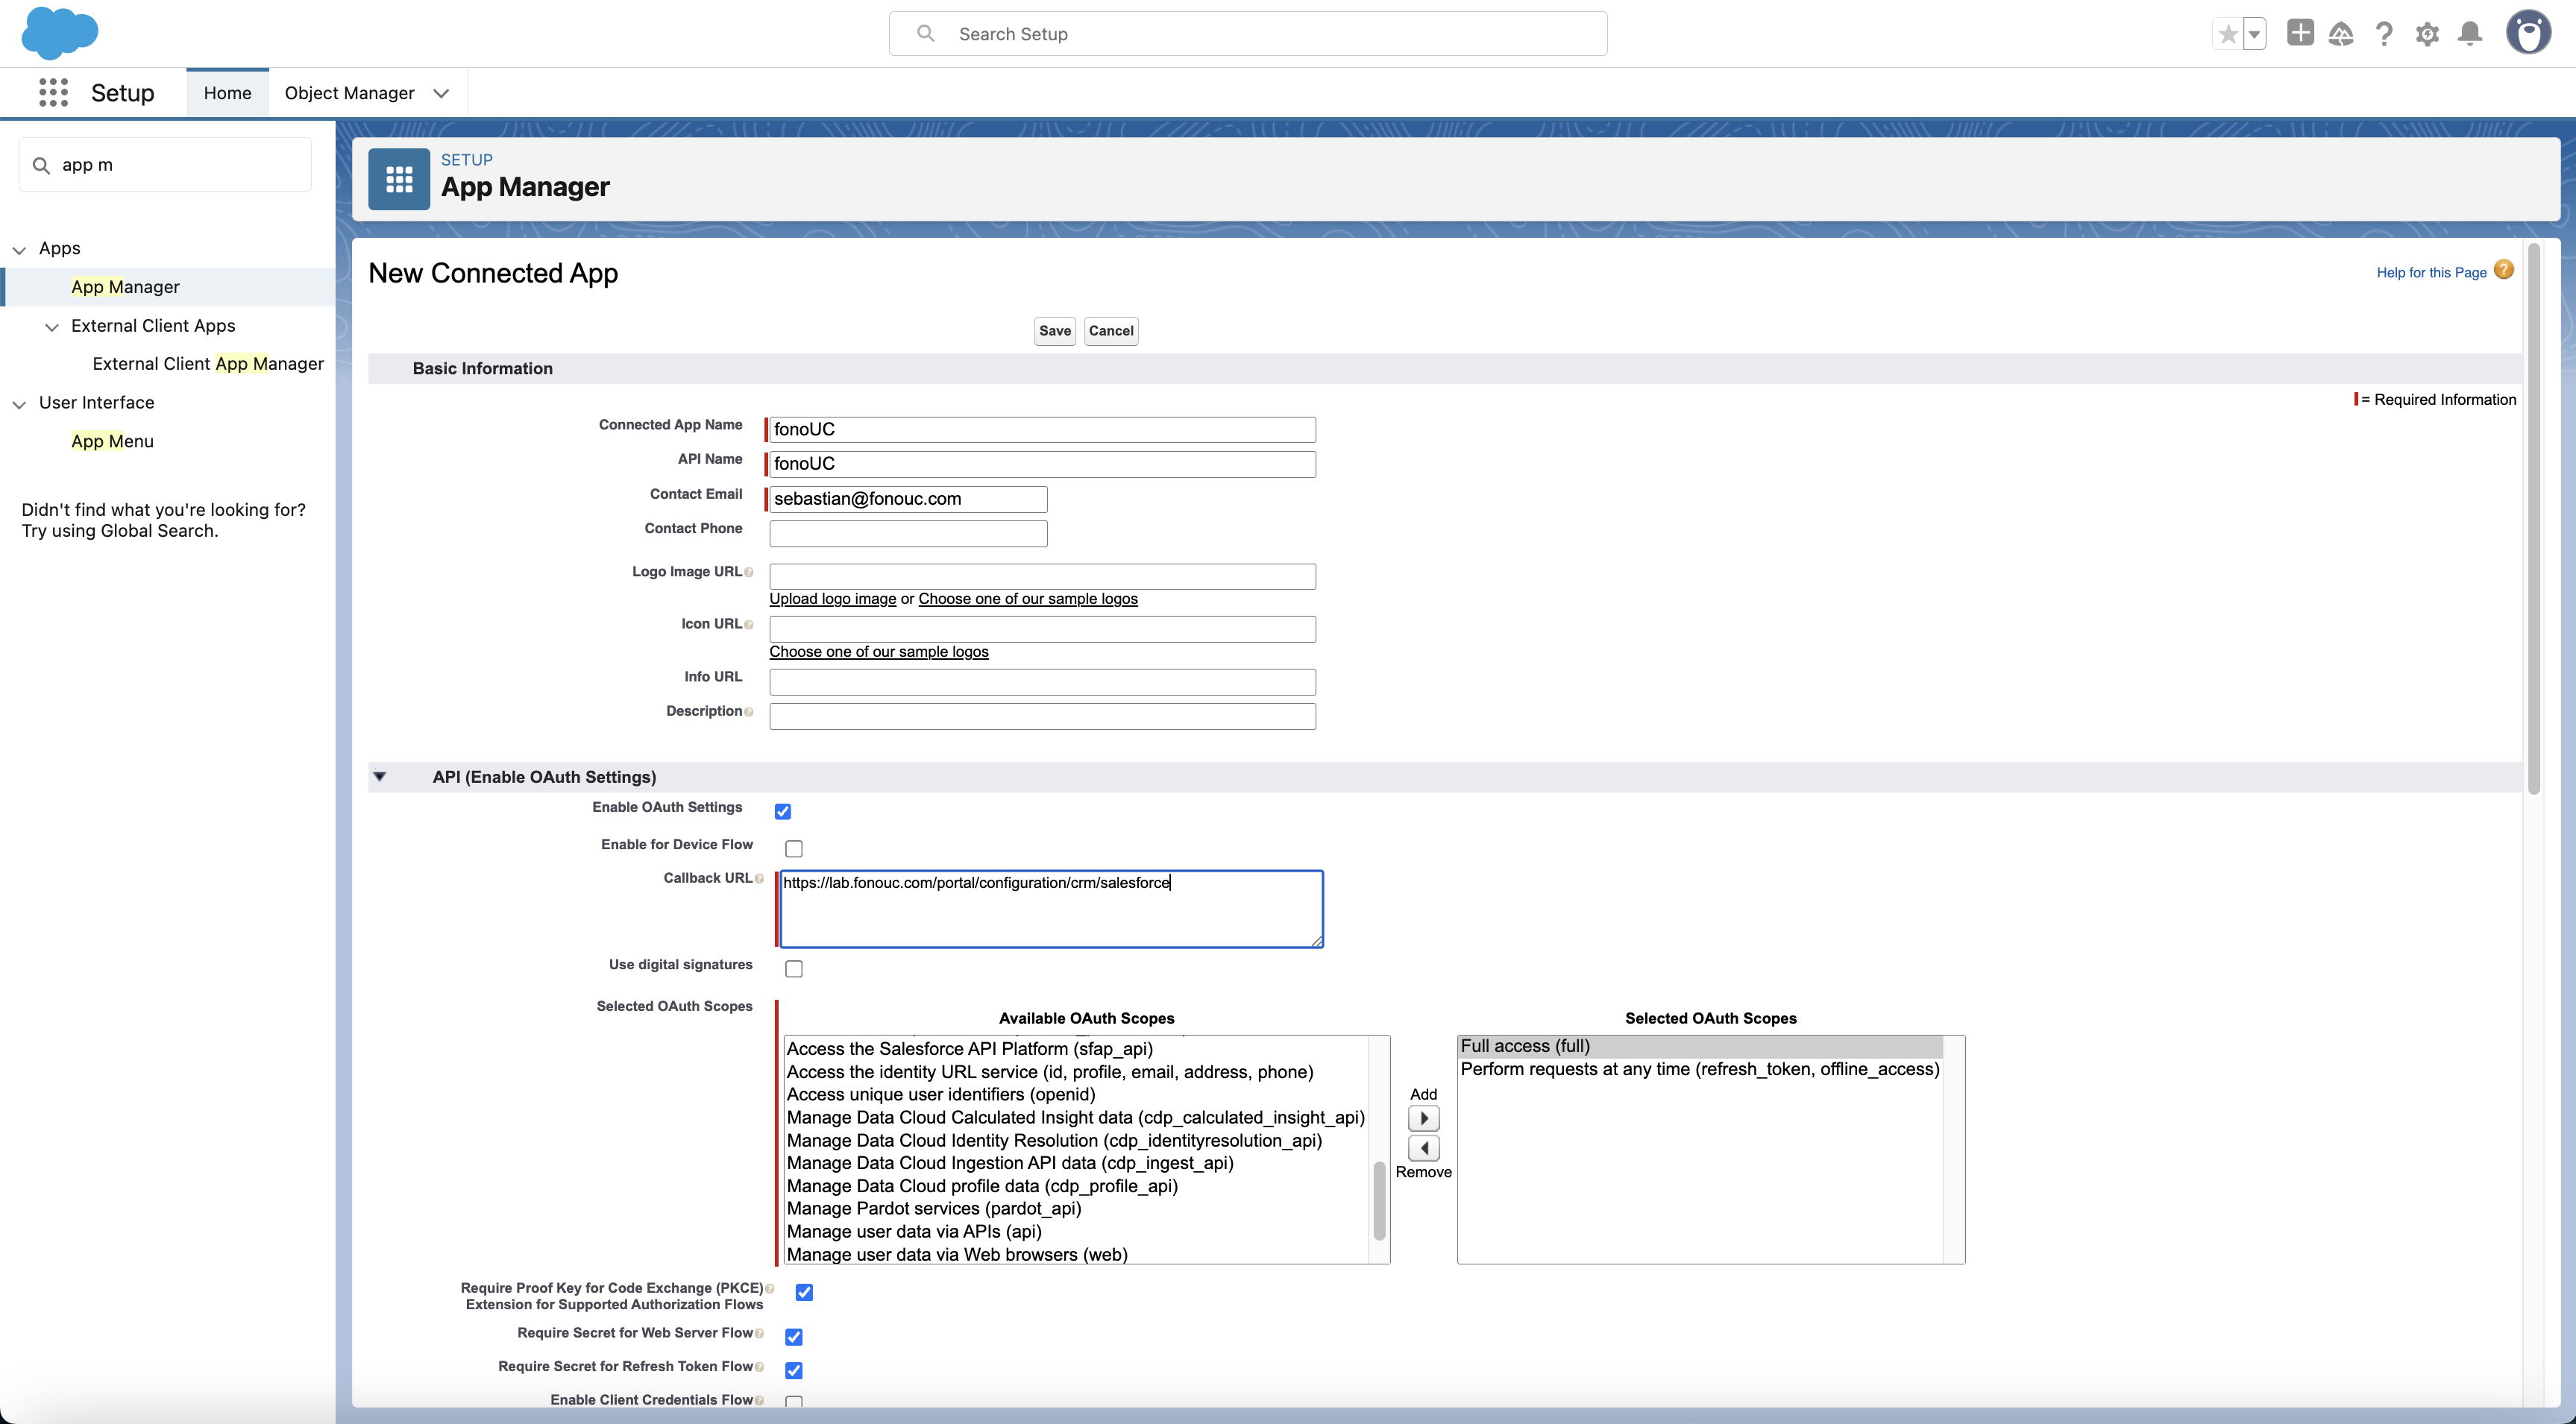Click the Callback URL info icon
Screen dimensions: 2576x1424
tap(759, 878)
